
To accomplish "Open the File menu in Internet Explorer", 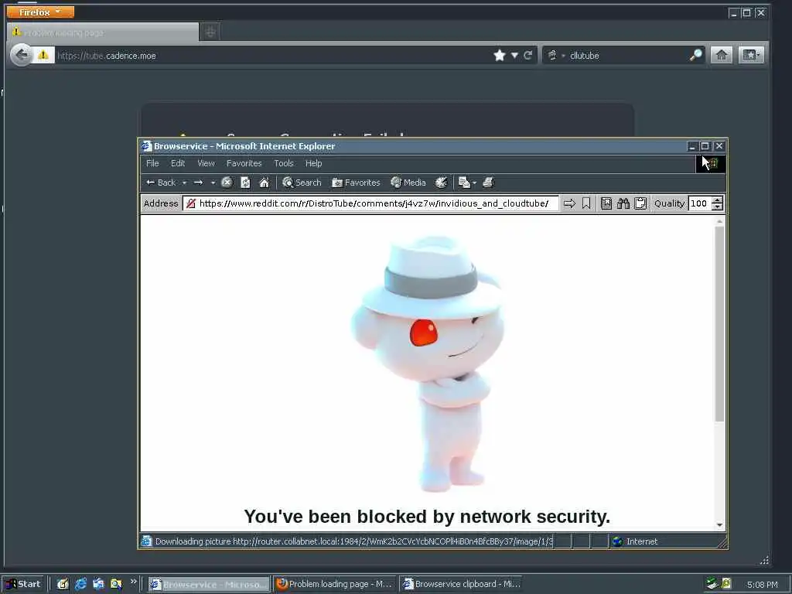I will tap(152, 163).
